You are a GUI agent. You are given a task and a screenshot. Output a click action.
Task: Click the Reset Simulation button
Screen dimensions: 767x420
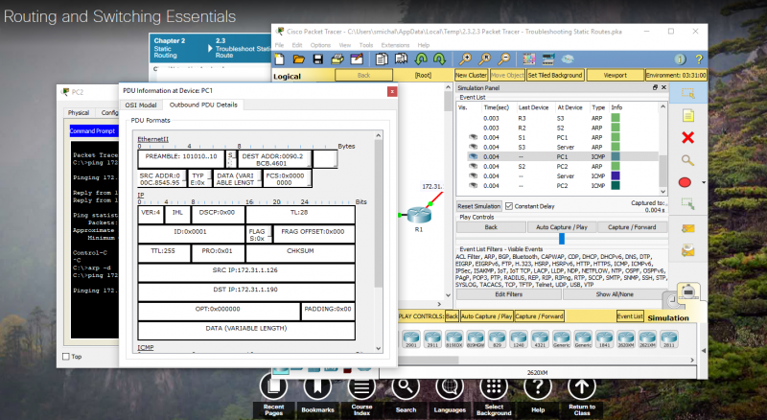coord(478,206)
